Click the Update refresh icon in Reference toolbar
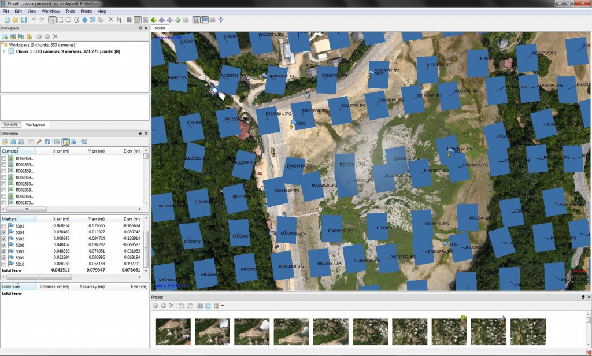592x356 pixels. click(x=47, y=142)
